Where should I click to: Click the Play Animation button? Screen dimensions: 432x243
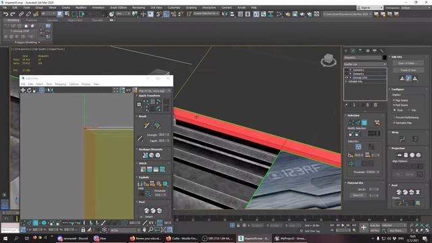(x=343, y=225)
